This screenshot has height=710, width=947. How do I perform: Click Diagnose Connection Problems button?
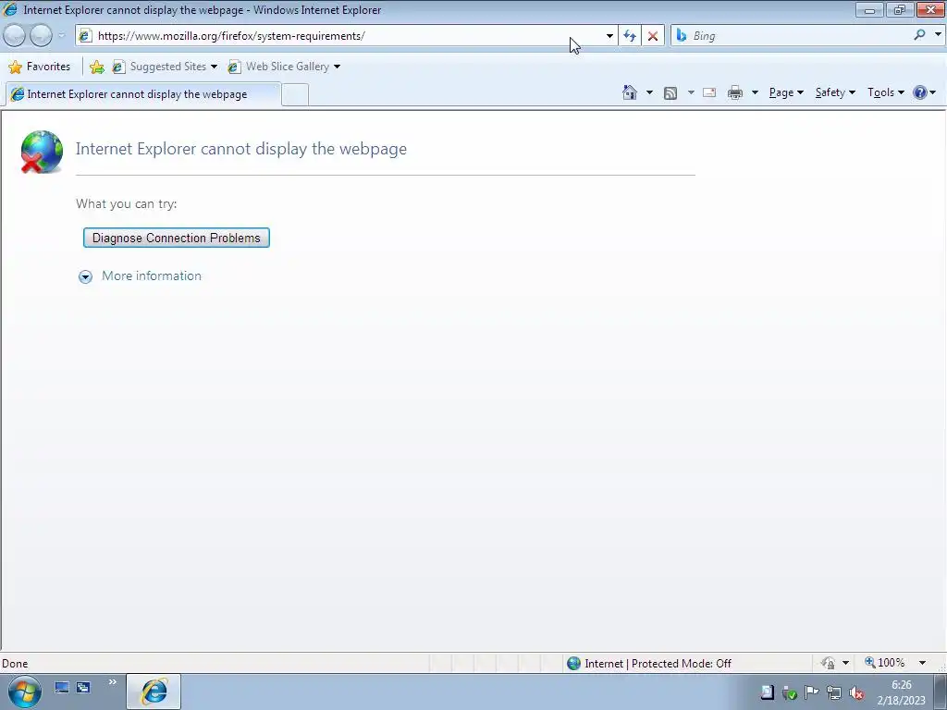click(x=177, y=238)
